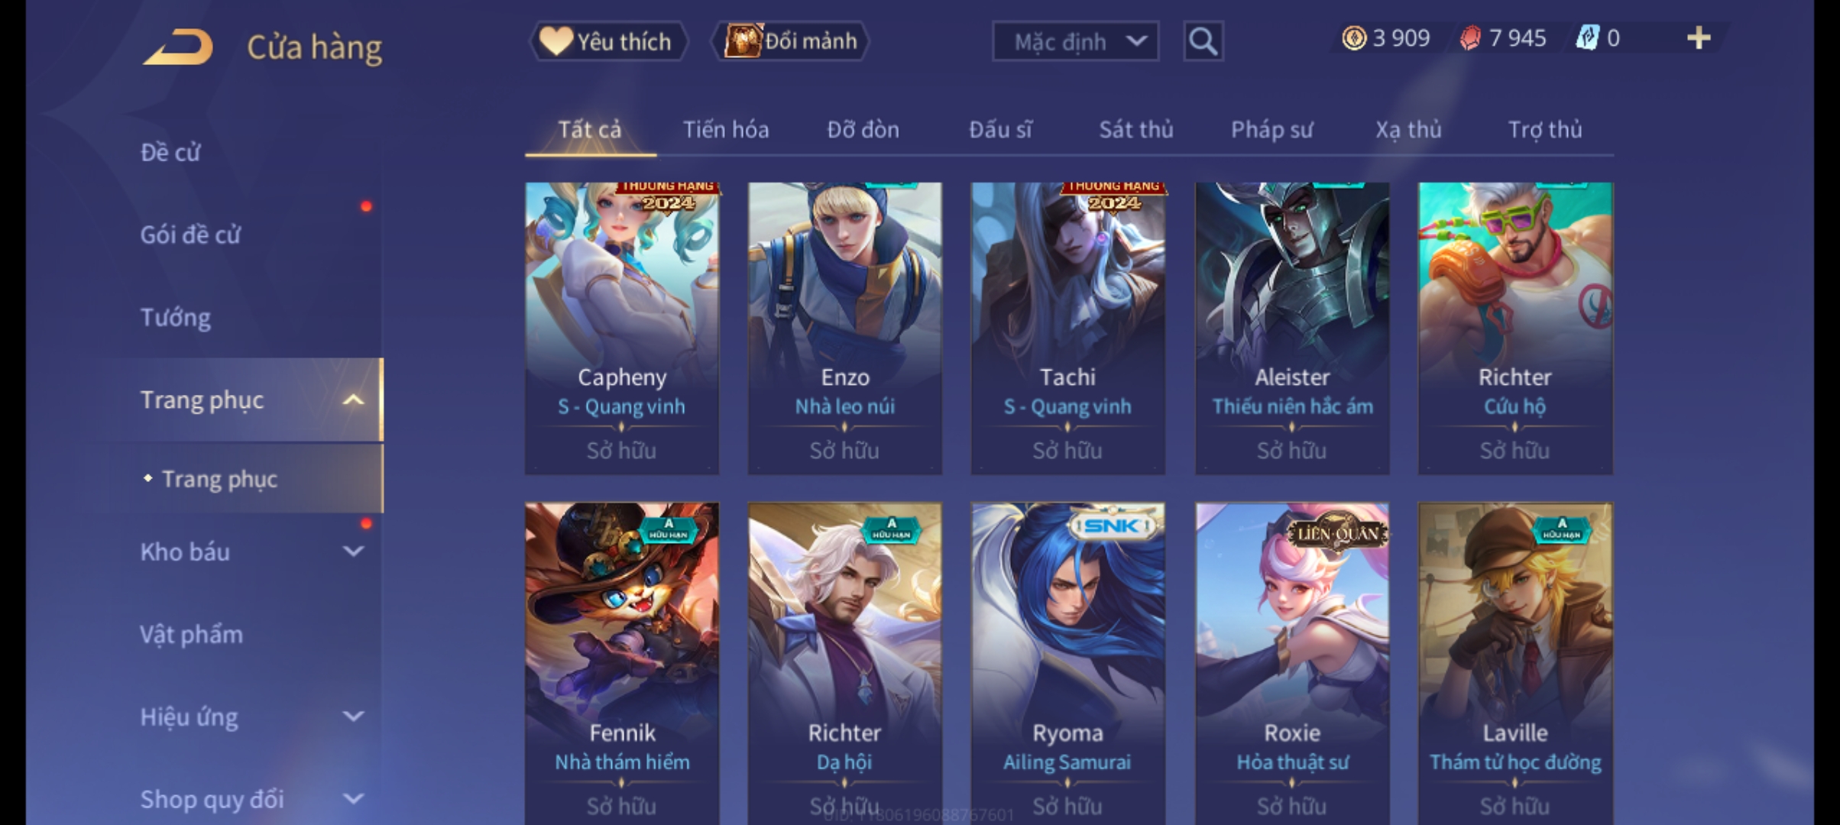This screenshot has width=1840, height=825.
Task: Switch to the Sát thủ tab
Action: click(1135, 130)
